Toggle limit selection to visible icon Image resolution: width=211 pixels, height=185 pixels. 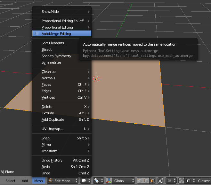[x=161, y=181]
